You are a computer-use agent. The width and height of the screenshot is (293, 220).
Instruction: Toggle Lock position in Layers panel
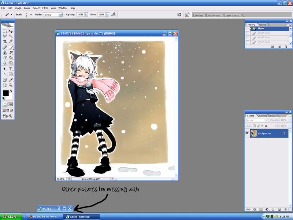point(262,126)
